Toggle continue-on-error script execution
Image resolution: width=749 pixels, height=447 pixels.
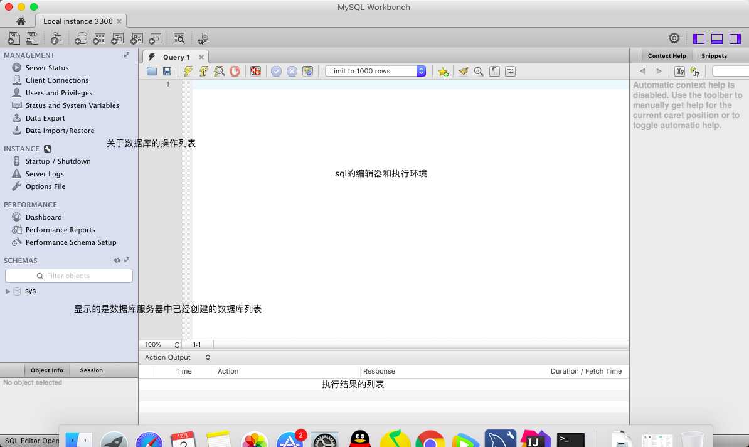(x=255, y=71)
